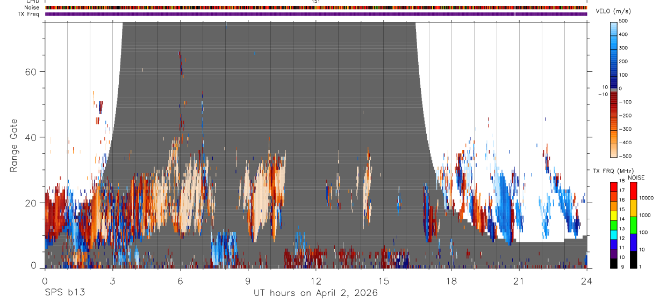Click the 24 hour label on UT axis
660x304 pixels.
tap(587, 280)
